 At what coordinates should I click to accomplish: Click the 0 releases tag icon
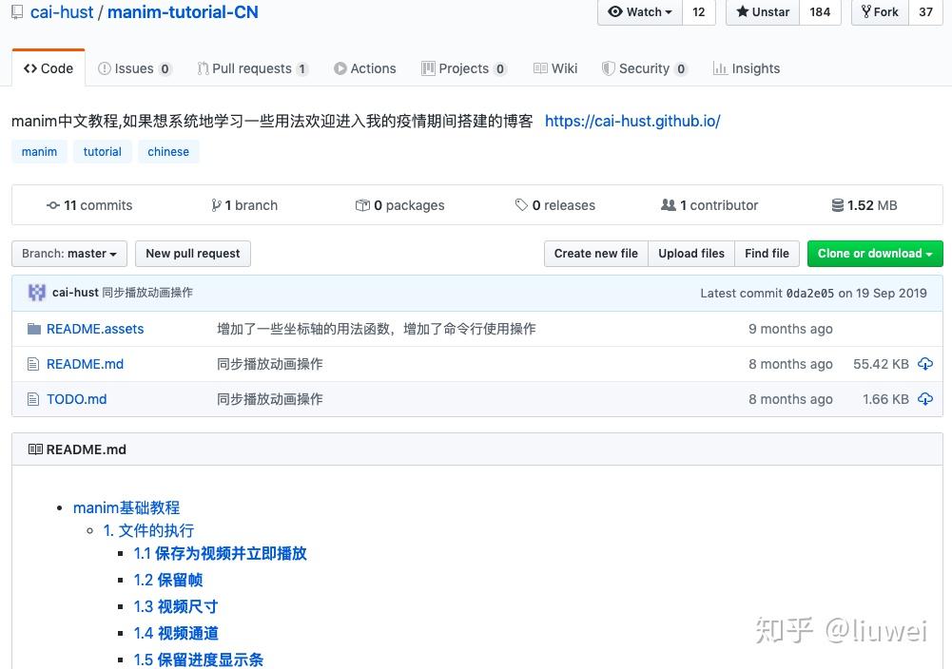point(521,205)
